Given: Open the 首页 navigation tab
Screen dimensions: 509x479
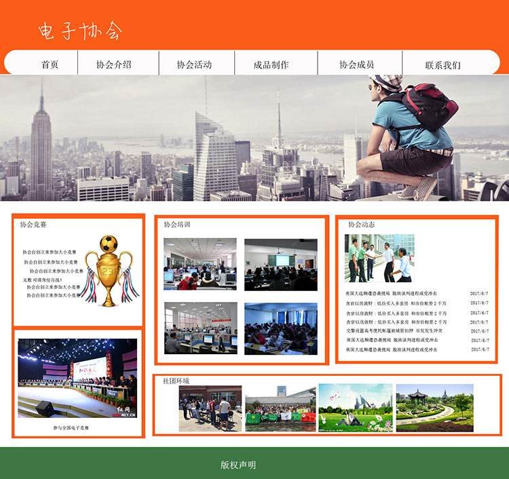Looking at the screenshot, I should [50, 65].
